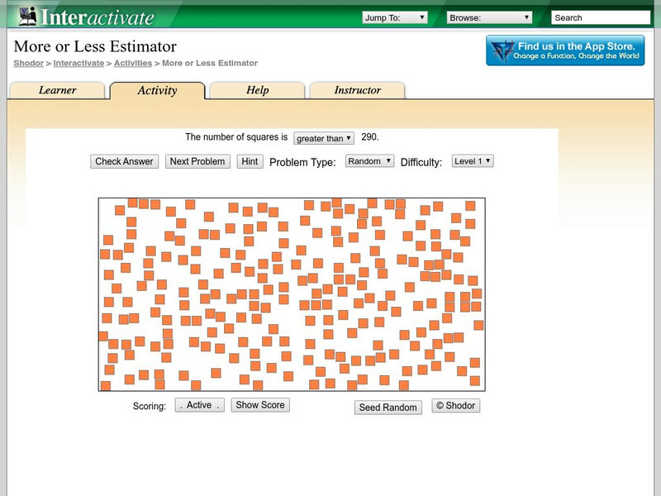Click the Hint button

click(x=250, y=161)
